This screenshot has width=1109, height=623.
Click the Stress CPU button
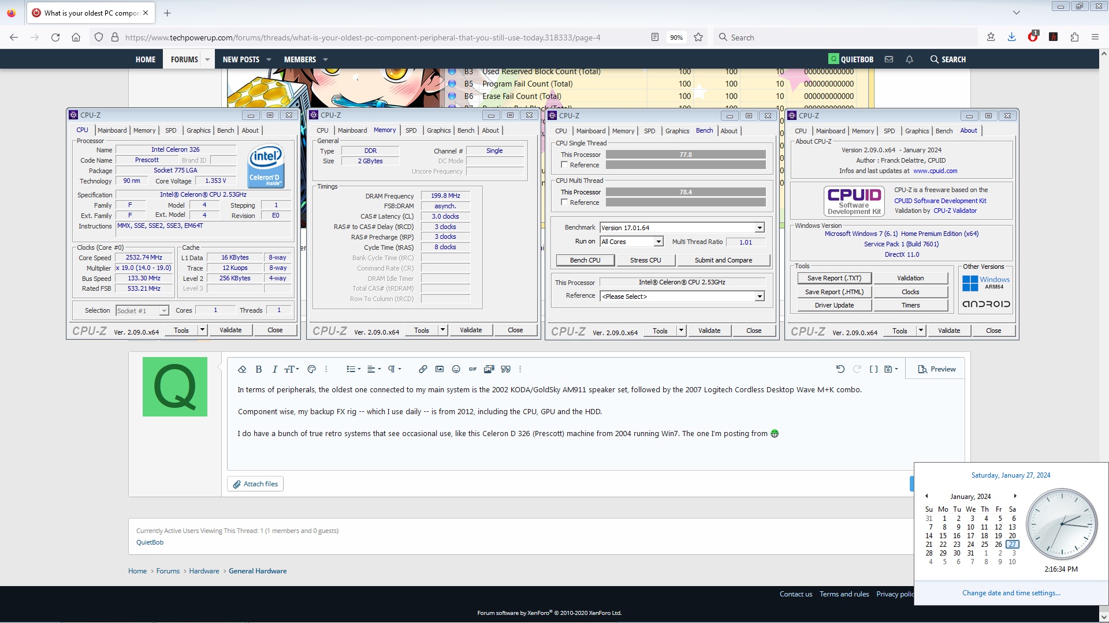pyautogui.click(x=645, y=260)
